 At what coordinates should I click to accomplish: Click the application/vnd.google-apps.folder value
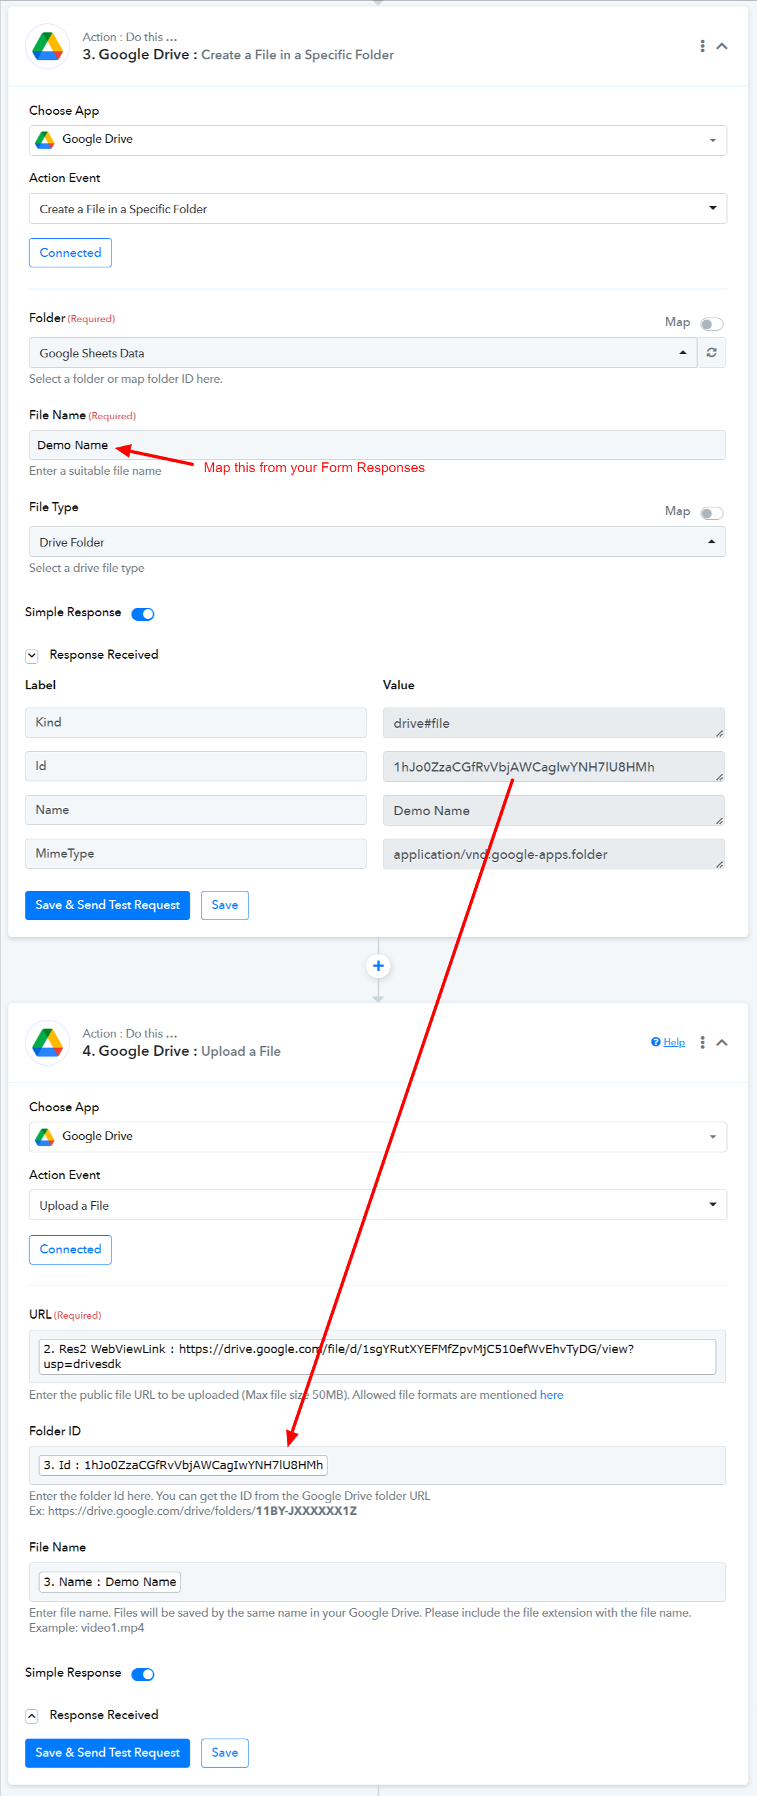[x=554, y=854]
